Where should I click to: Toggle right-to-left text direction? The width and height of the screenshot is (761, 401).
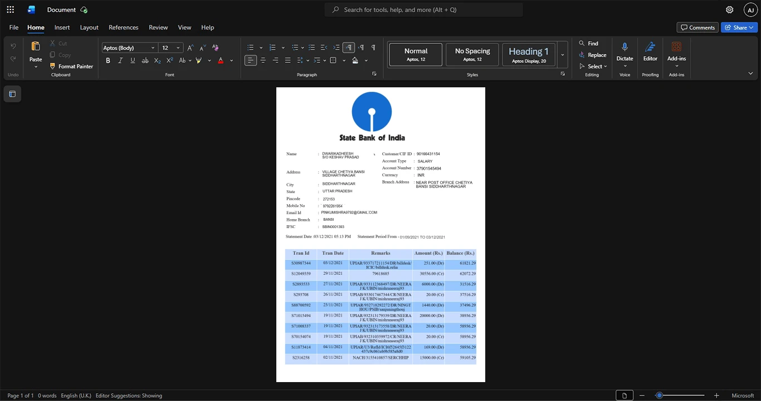(x=361, y=48)
